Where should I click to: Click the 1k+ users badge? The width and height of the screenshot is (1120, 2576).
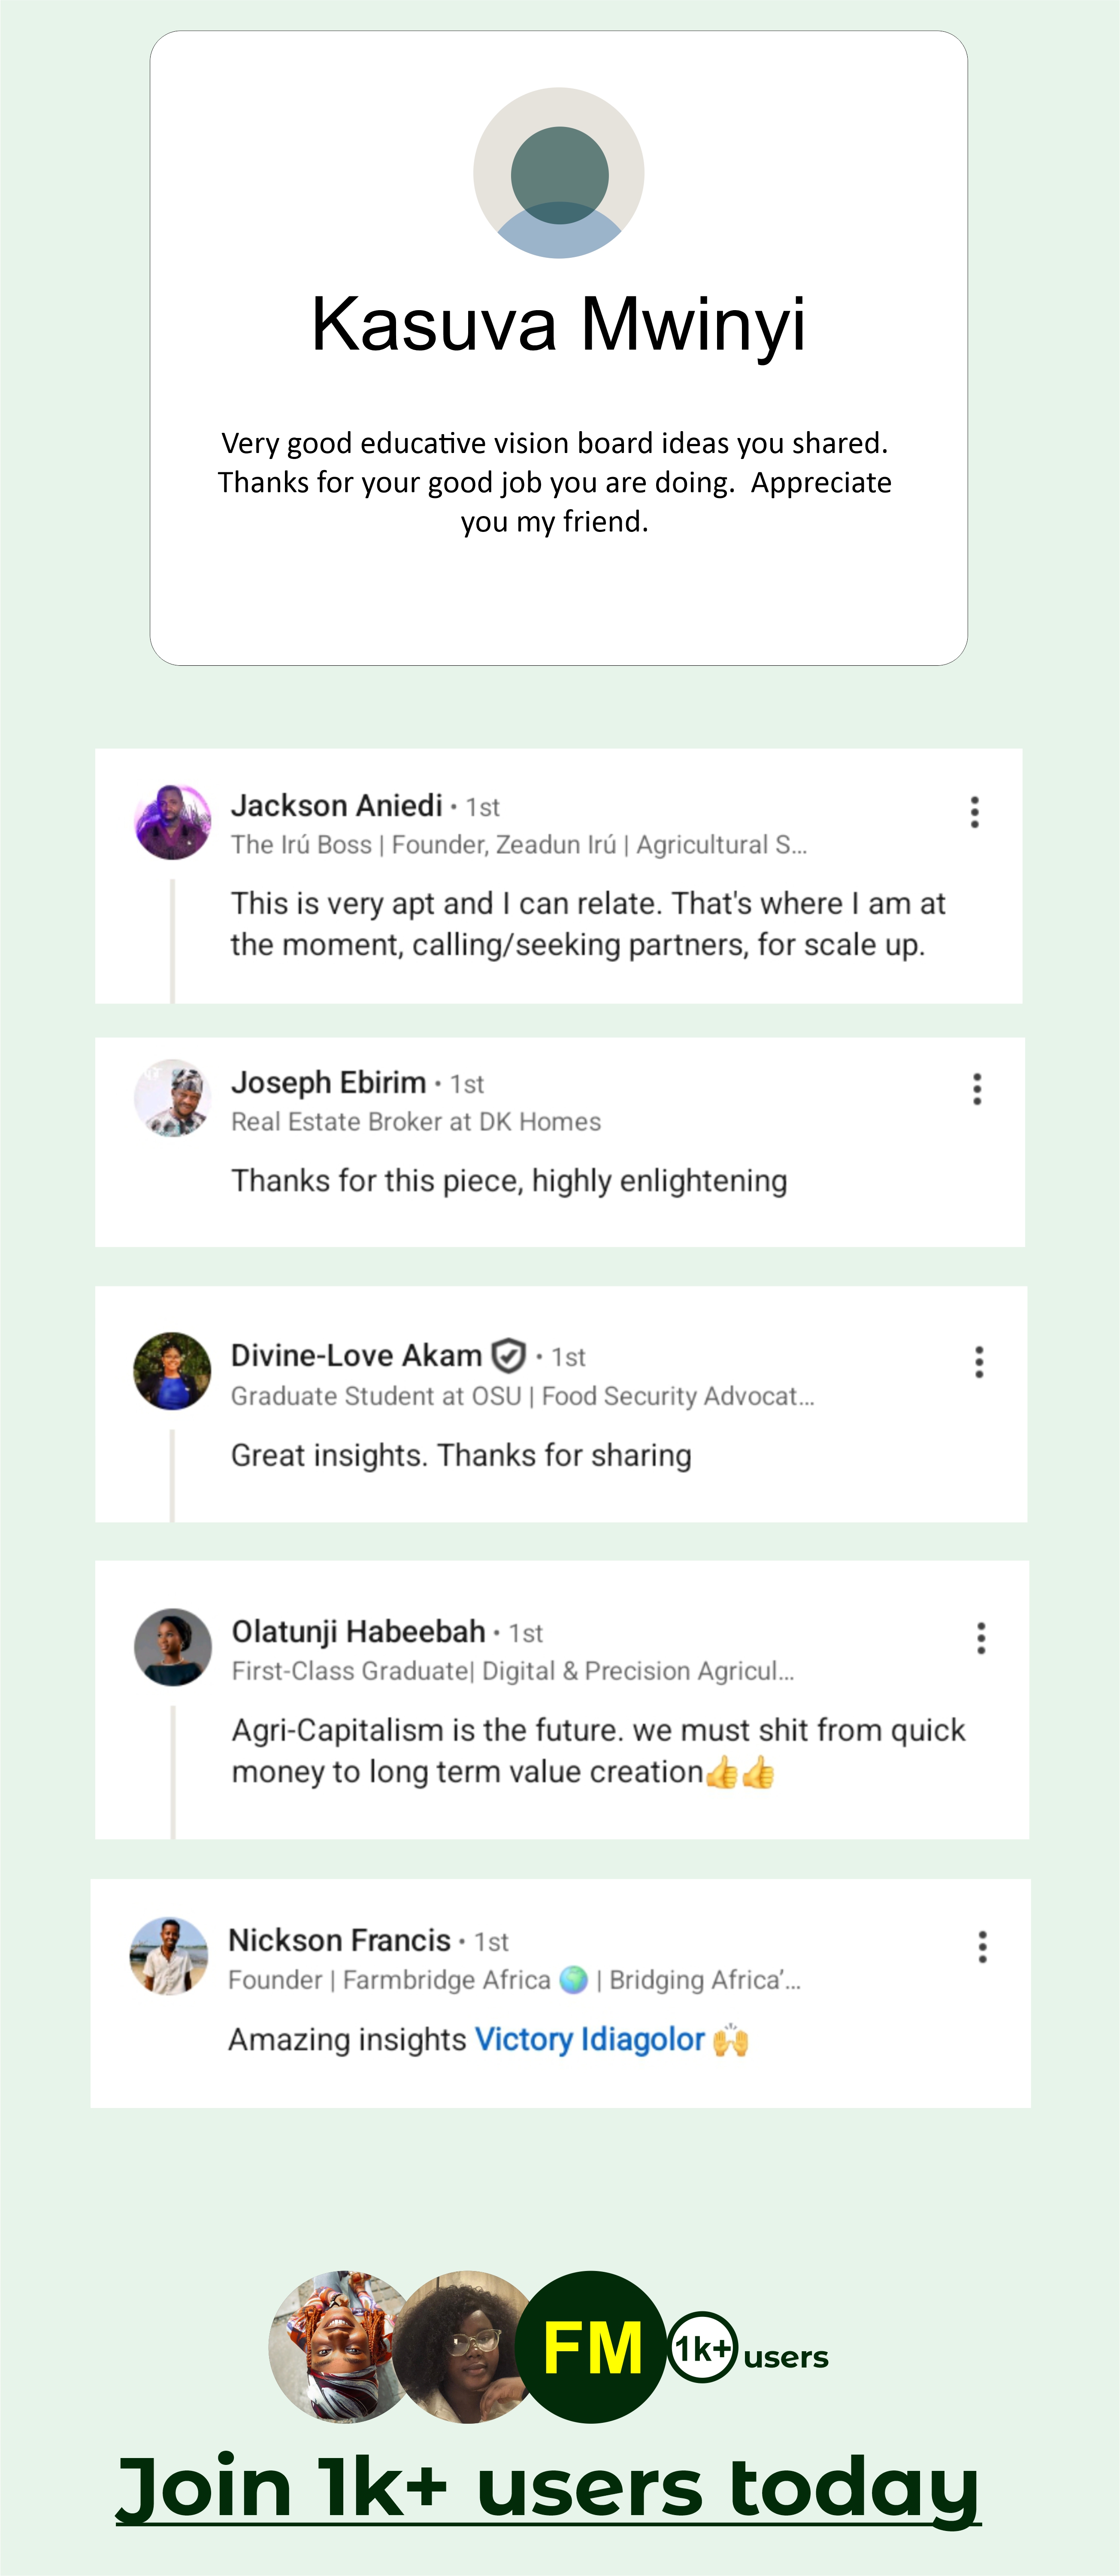click(x=702, y=2347)
